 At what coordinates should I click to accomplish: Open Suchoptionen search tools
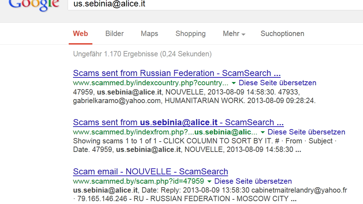[282, 34]
